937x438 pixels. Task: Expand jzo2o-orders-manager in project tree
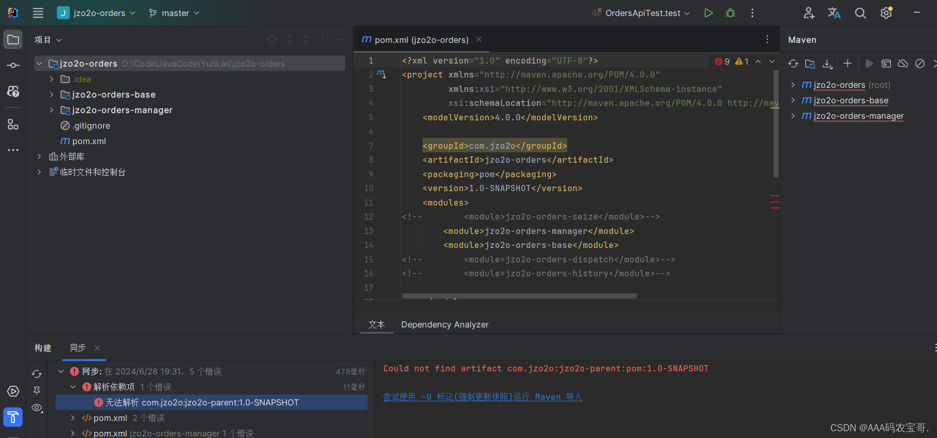[x=51, y=110]
